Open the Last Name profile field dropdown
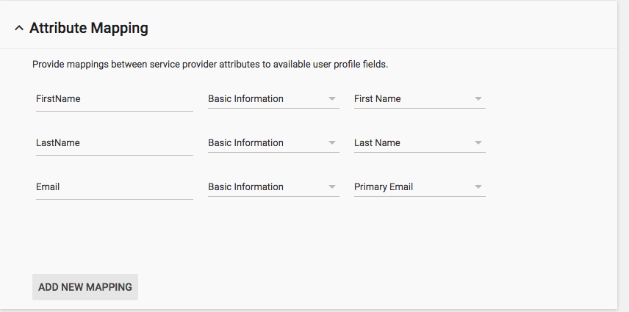Viewport: 629px width, 312px height. 411,143
